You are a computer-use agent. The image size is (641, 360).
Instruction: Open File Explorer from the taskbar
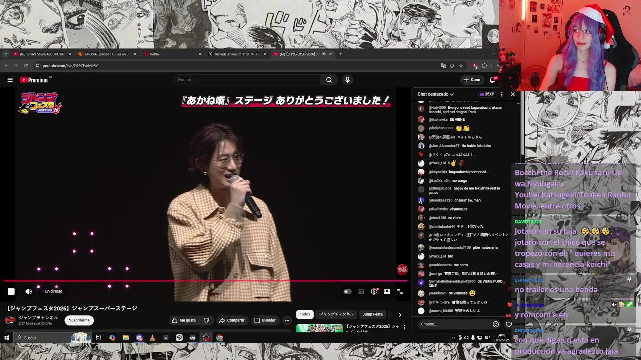(x=126, y=338)
